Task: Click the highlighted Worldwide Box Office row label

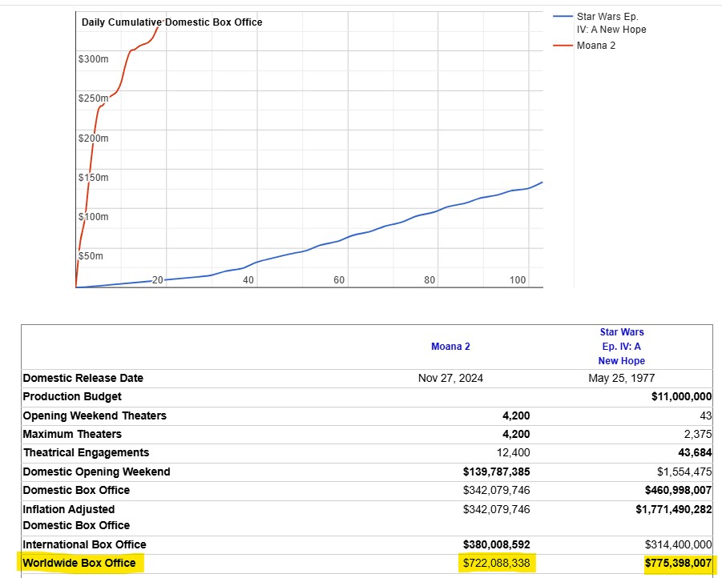Action: click(x=79, y=564)
